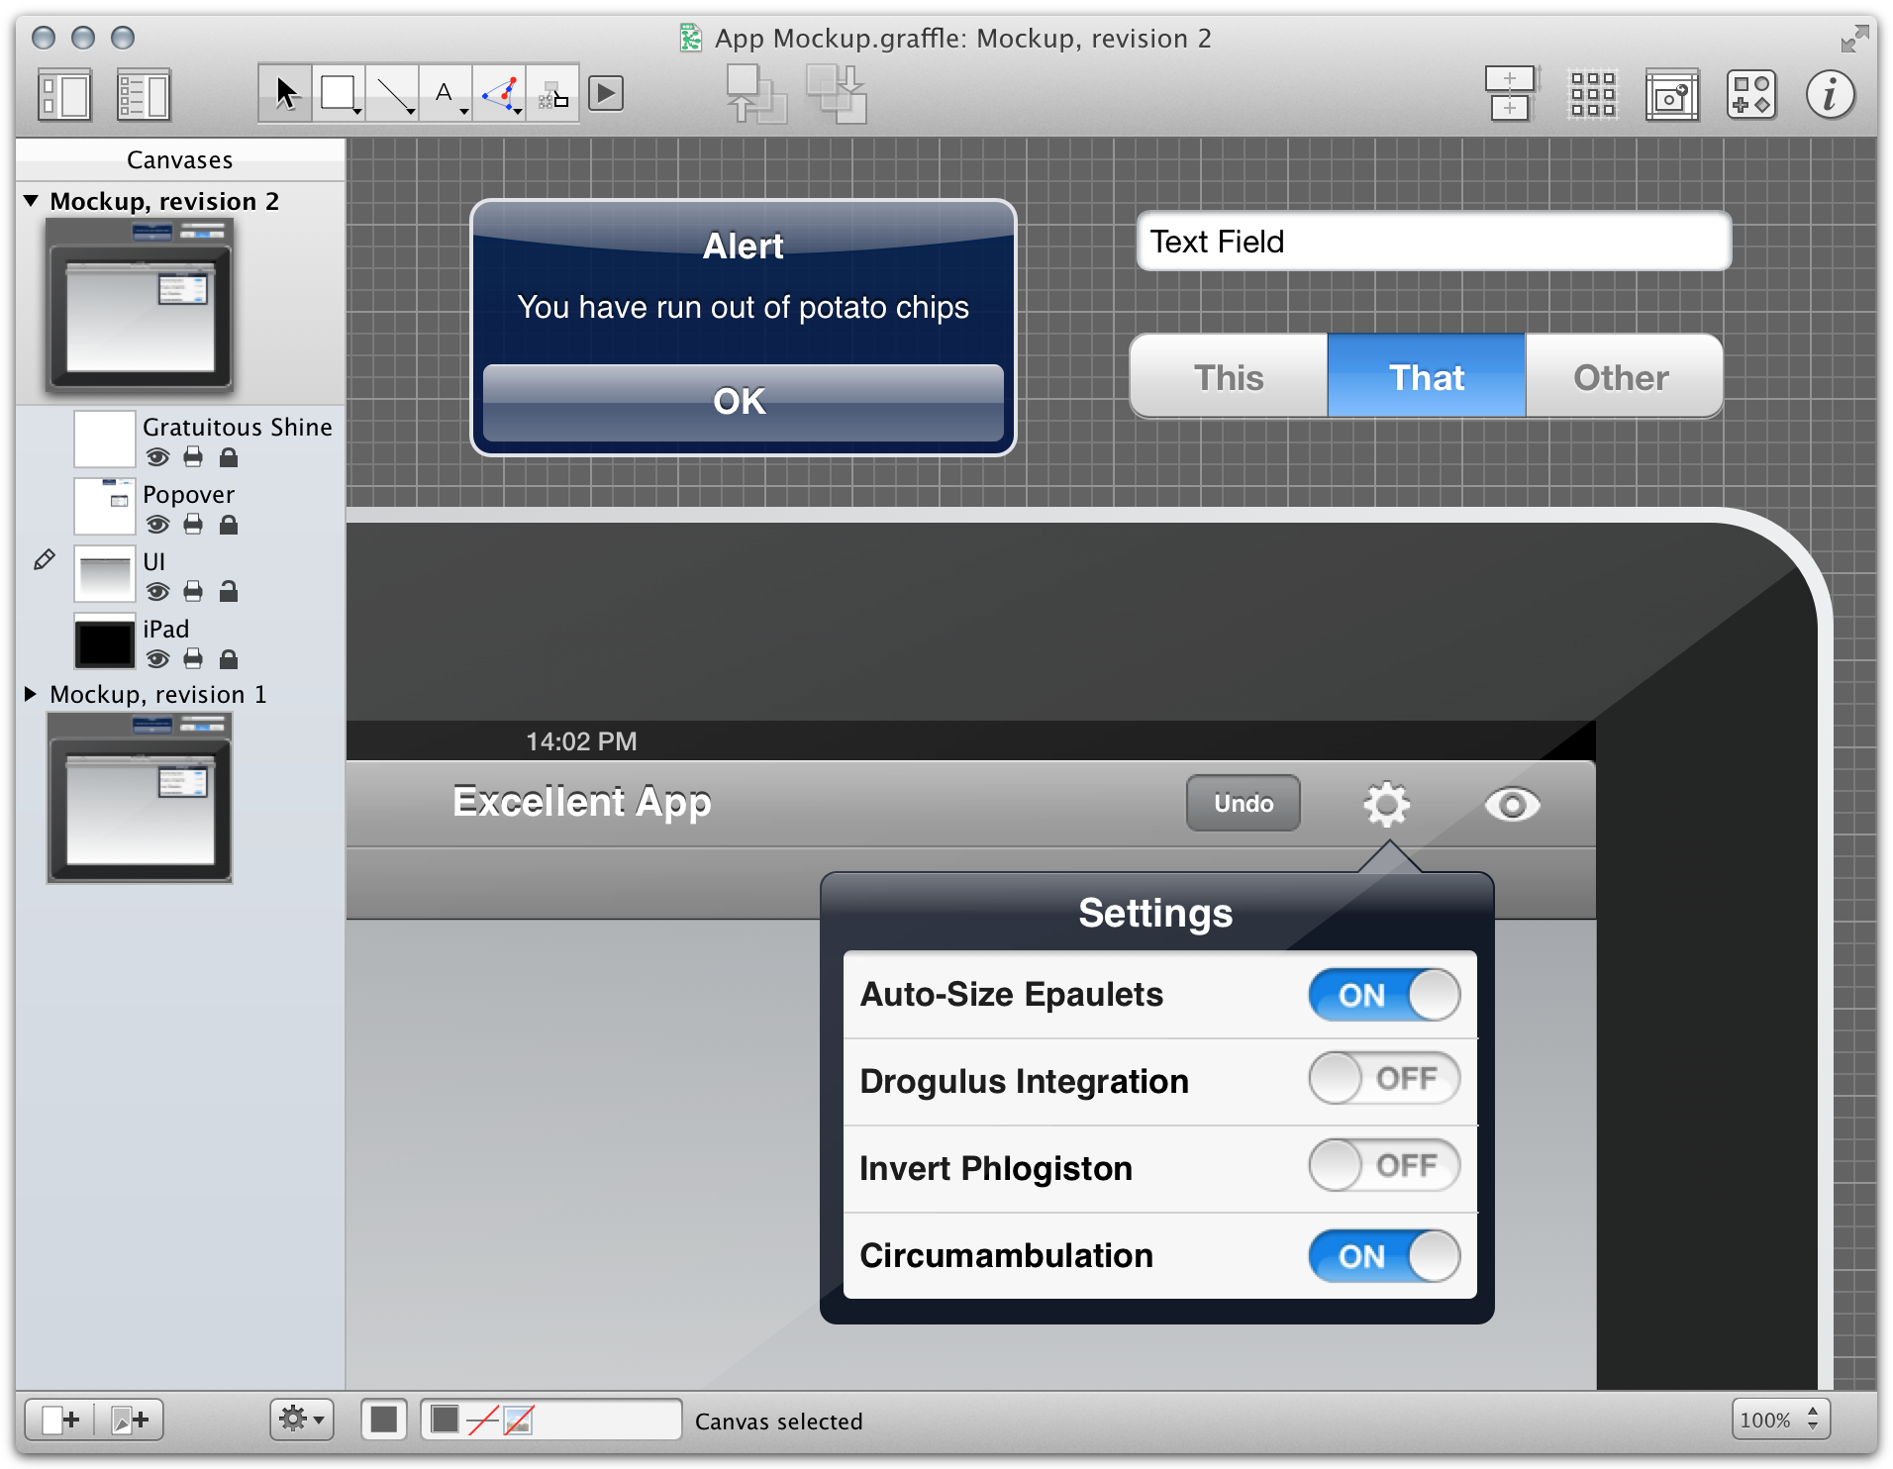Click the dark gray fill color swatch
The width and height of the screenshot is (1893, 1469).
point(383,1420)
